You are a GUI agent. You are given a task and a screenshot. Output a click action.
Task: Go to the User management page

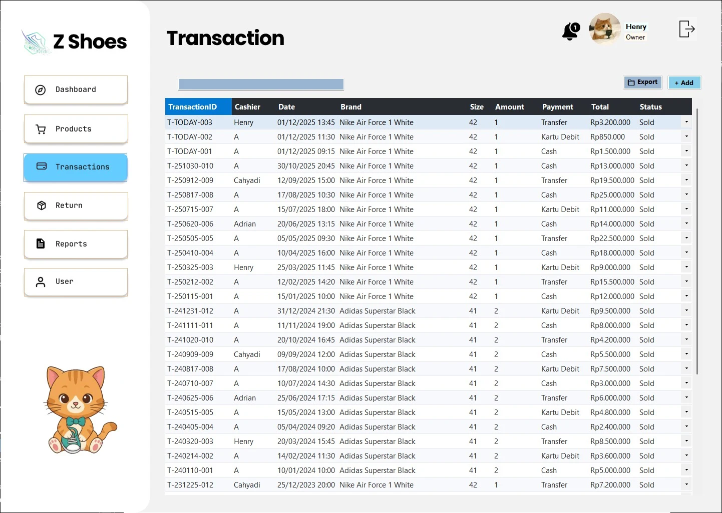(x=76, y=282)
